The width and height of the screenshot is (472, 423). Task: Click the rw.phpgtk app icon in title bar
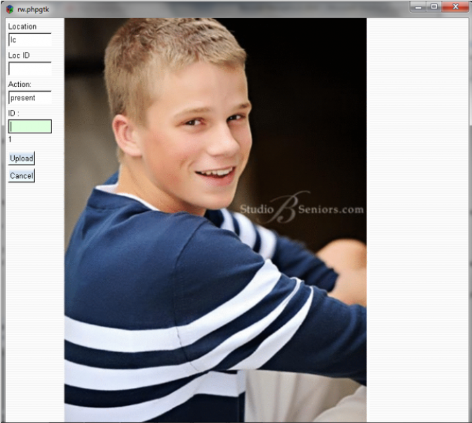tap(9, 9)
